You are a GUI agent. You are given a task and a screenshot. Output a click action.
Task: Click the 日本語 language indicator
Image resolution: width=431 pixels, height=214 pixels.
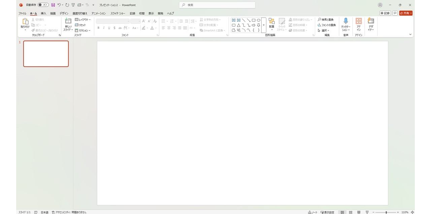click(44, 212)
